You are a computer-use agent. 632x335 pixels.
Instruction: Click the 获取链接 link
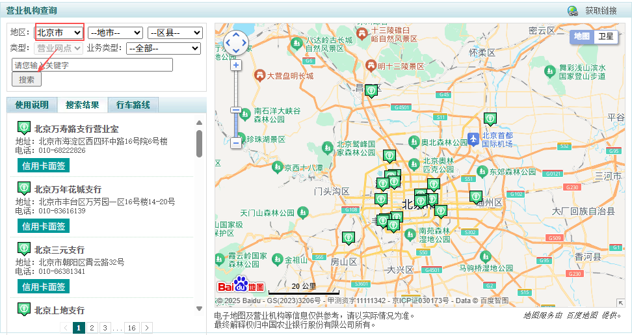[x=601, y=11]
